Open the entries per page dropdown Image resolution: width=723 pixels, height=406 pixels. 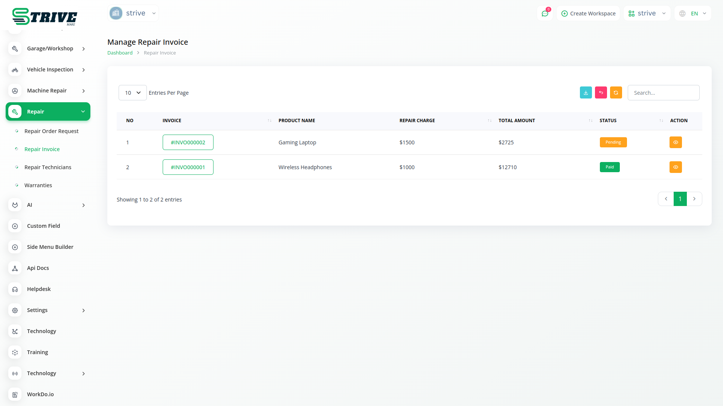[x=133, y=93]
